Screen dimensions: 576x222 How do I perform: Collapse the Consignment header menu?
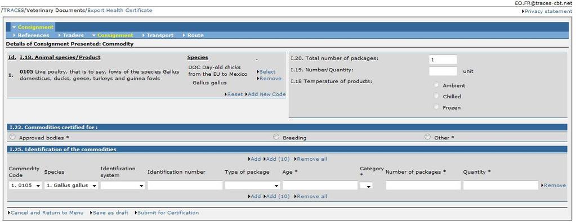(35, 27)
